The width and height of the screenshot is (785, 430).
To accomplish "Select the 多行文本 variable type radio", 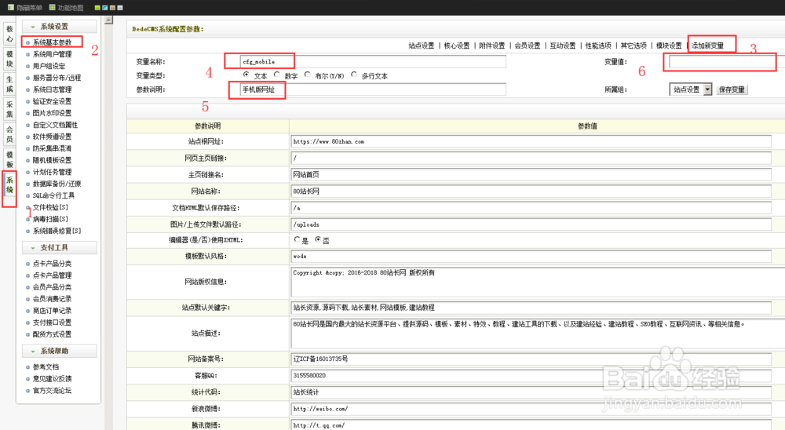I will coord(354,75).
